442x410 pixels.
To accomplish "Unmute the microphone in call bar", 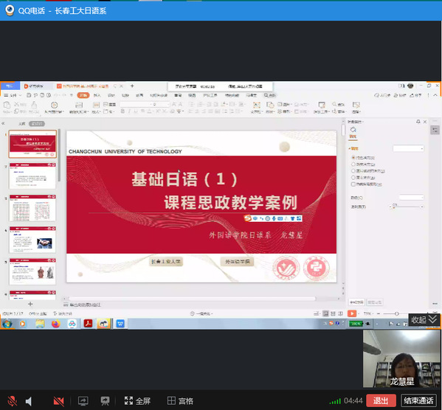I will [12, 400].
